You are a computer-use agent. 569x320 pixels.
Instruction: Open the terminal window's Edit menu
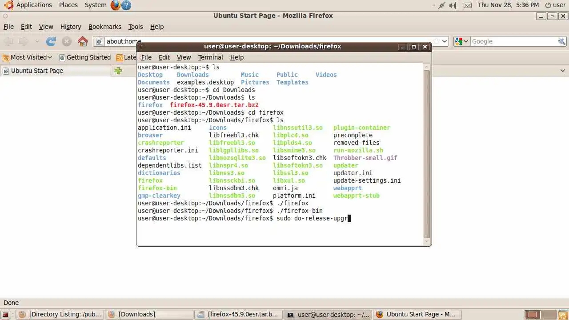coord(164,57)
